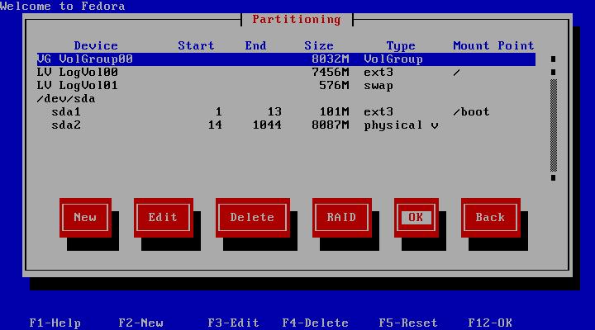
Task: Click the scrollbar track in partition list
Action: (x=553, y=125)
